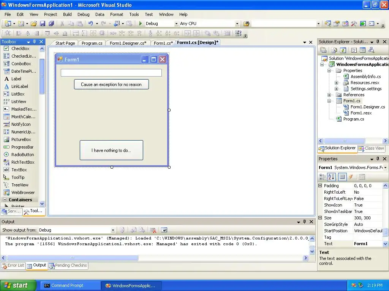Click the 'I have nothing to do...' button
Image resolution: width=389 pixels, height=291 pixels.
click(x=111, y=150)
